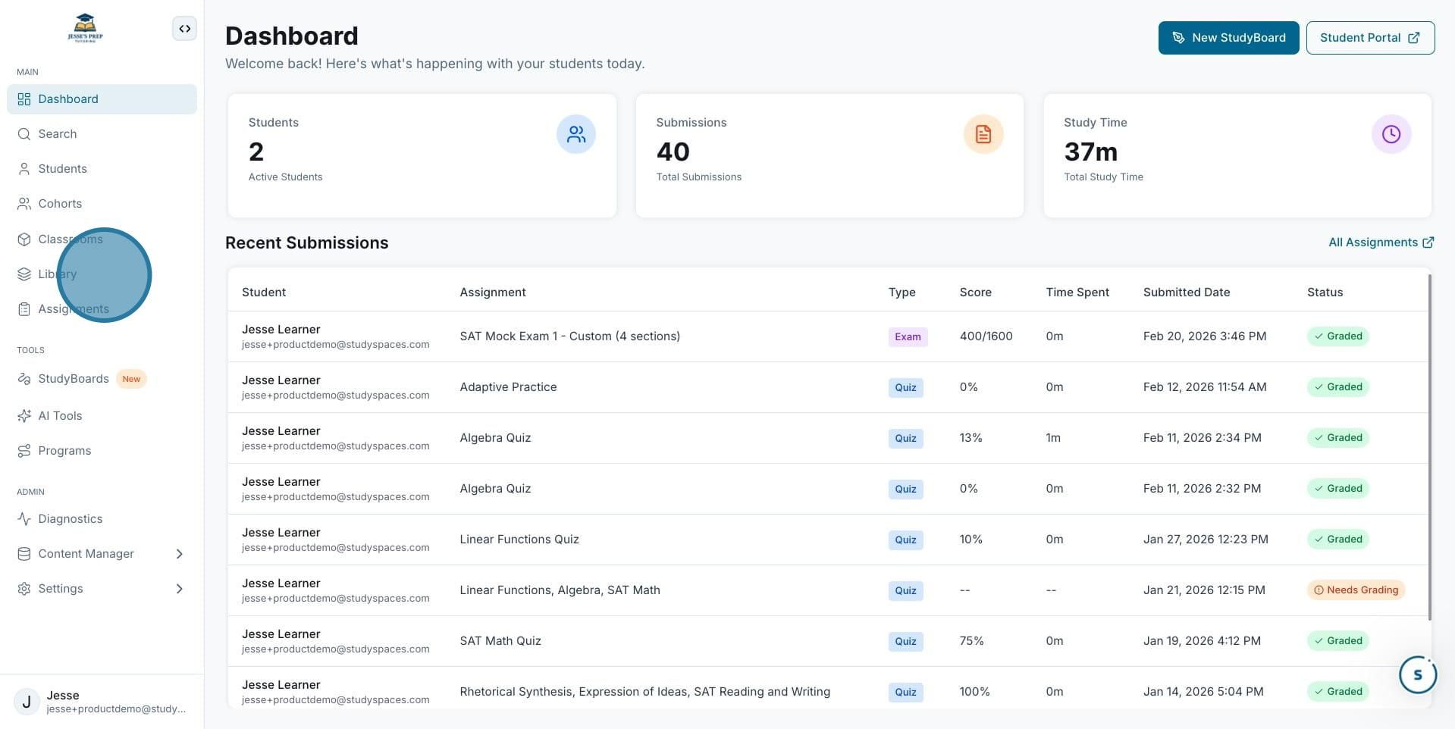Viewport: 1455px width, 729px height.
Task: Expand the Content Manager chevron
Action: click(x=180, y=554)
